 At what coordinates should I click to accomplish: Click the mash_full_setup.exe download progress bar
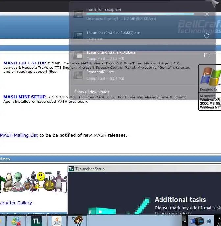[140, 14]
